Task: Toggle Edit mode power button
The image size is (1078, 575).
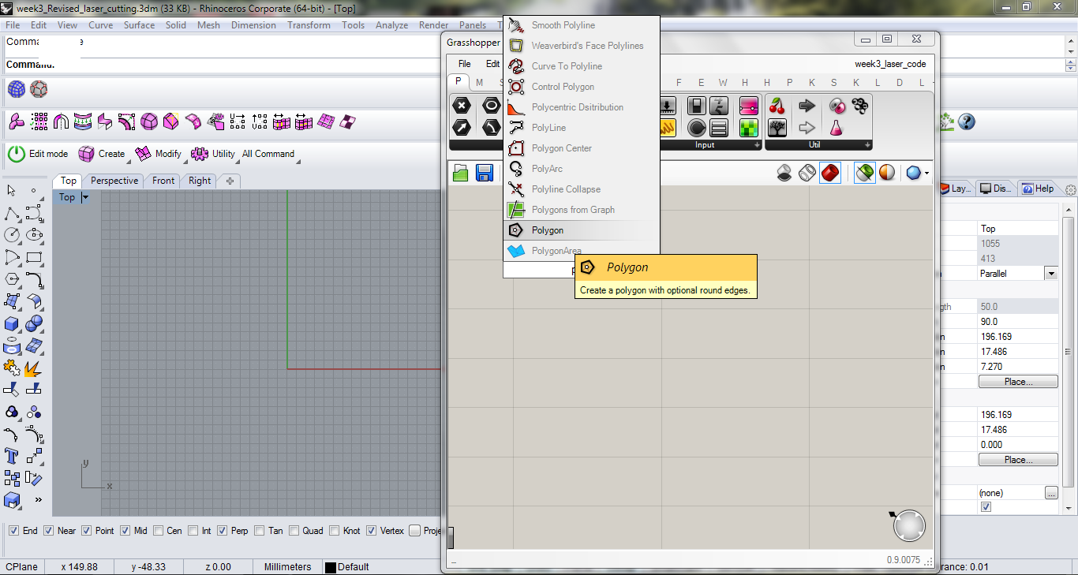Action: pos(17,154)
